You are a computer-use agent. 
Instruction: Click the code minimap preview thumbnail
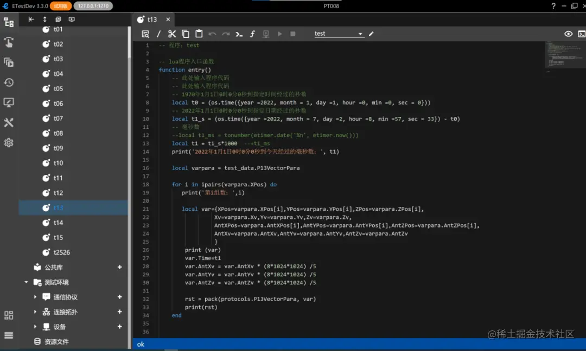(x=563, y=55)
